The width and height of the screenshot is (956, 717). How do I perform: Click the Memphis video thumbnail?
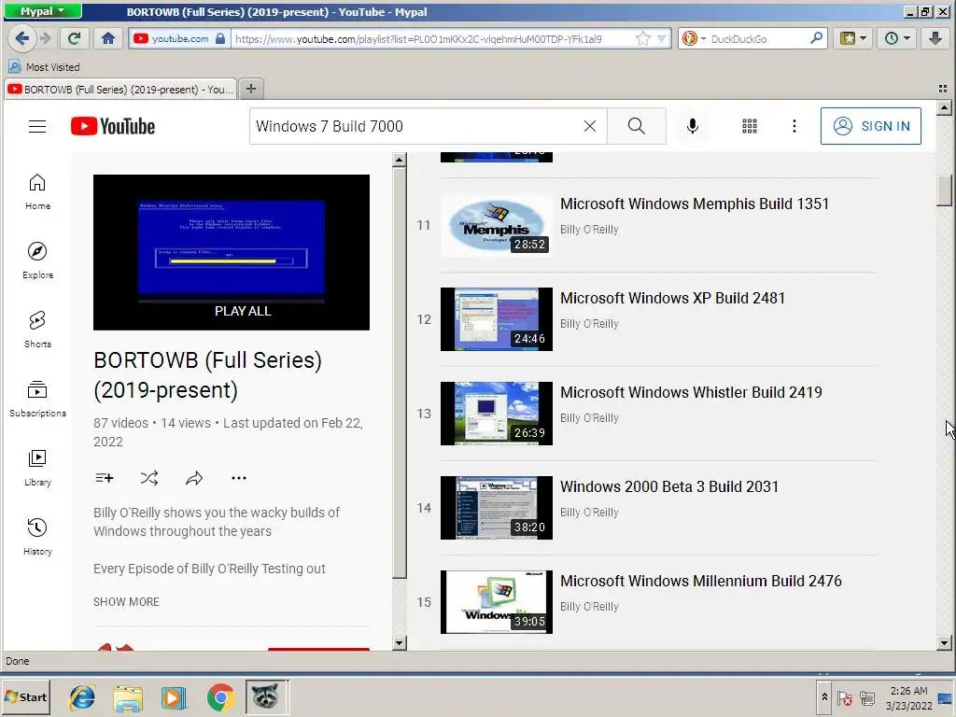coord(497,225)
